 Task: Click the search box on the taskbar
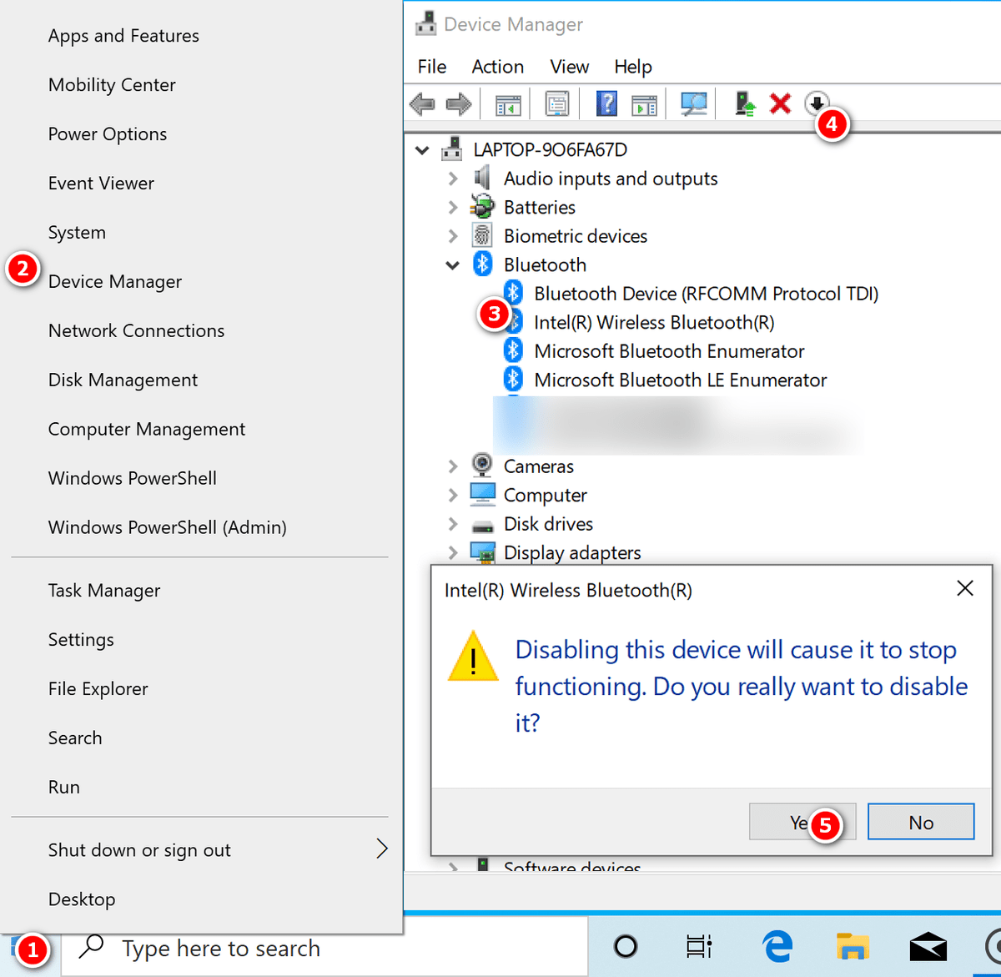pyautogui.click(x=250, y=948)
